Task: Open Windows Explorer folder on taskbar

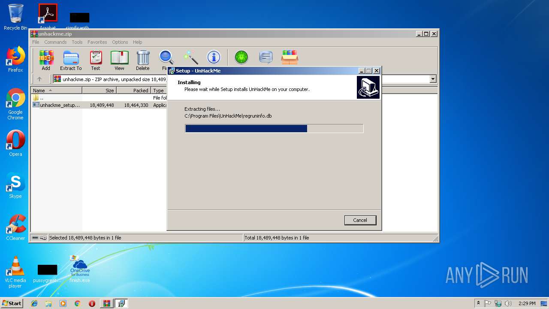Action: pos(48,303)
